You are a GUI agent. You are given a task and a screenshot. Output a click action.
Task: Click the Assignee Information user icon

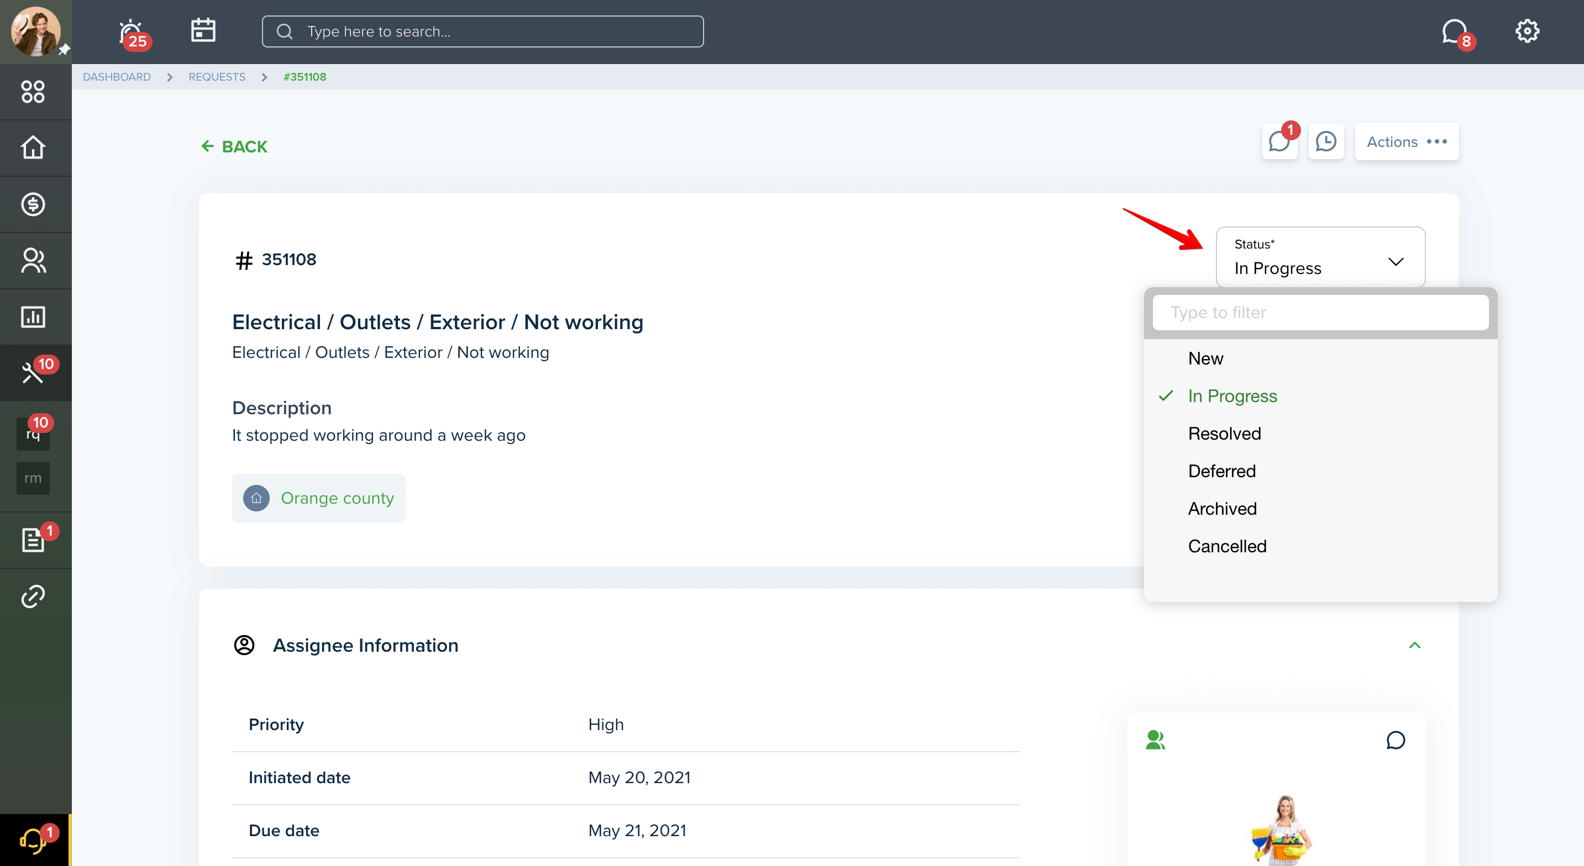click(244, 645)
